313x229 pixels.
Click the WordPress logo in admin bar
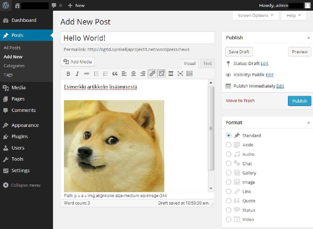6,5
